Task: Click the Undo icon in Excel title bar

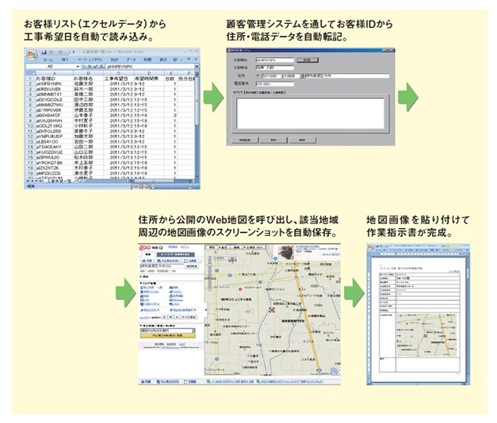Action: coord(47,51)
